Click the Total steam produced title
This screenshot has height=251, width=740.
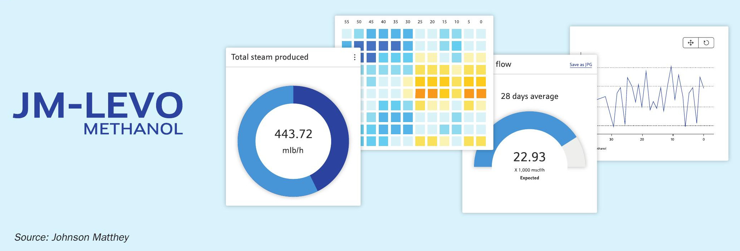click(x=270, y=57)
